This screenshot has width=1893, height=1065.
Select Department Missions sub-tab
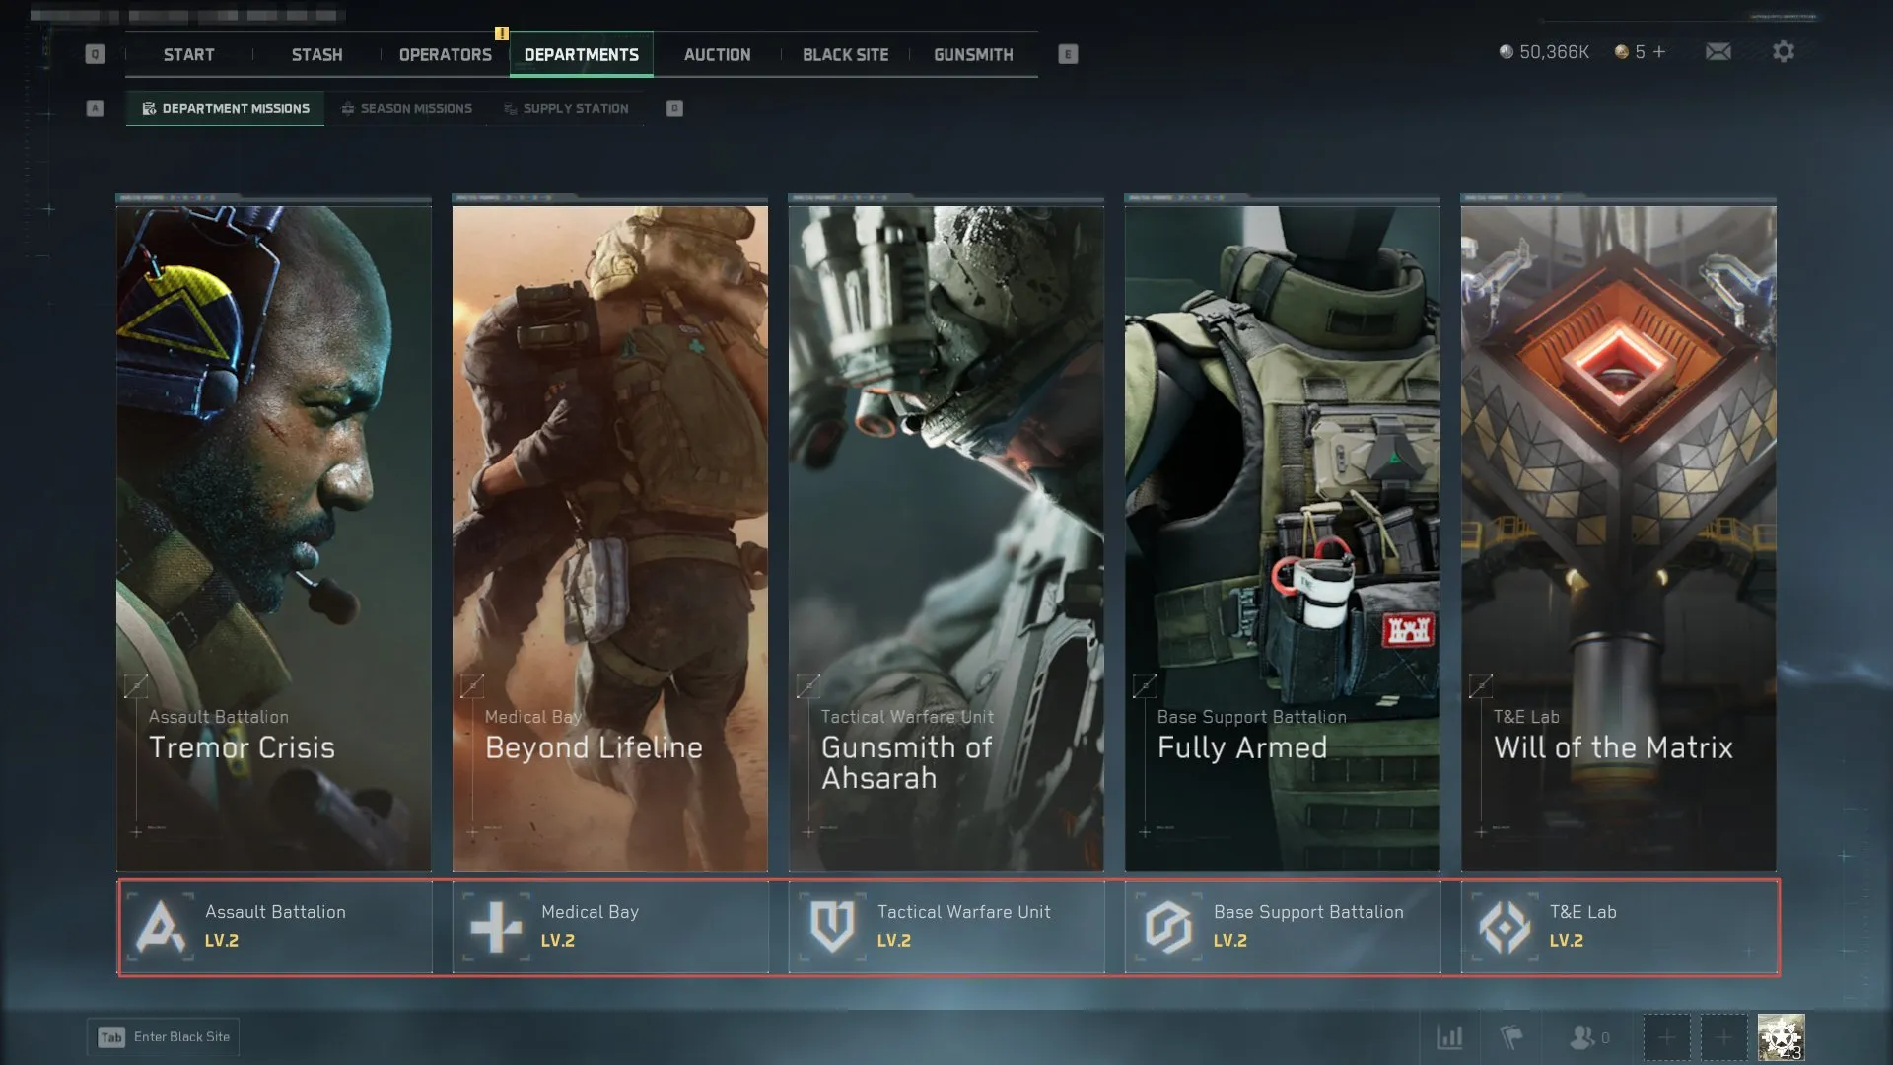225,108
